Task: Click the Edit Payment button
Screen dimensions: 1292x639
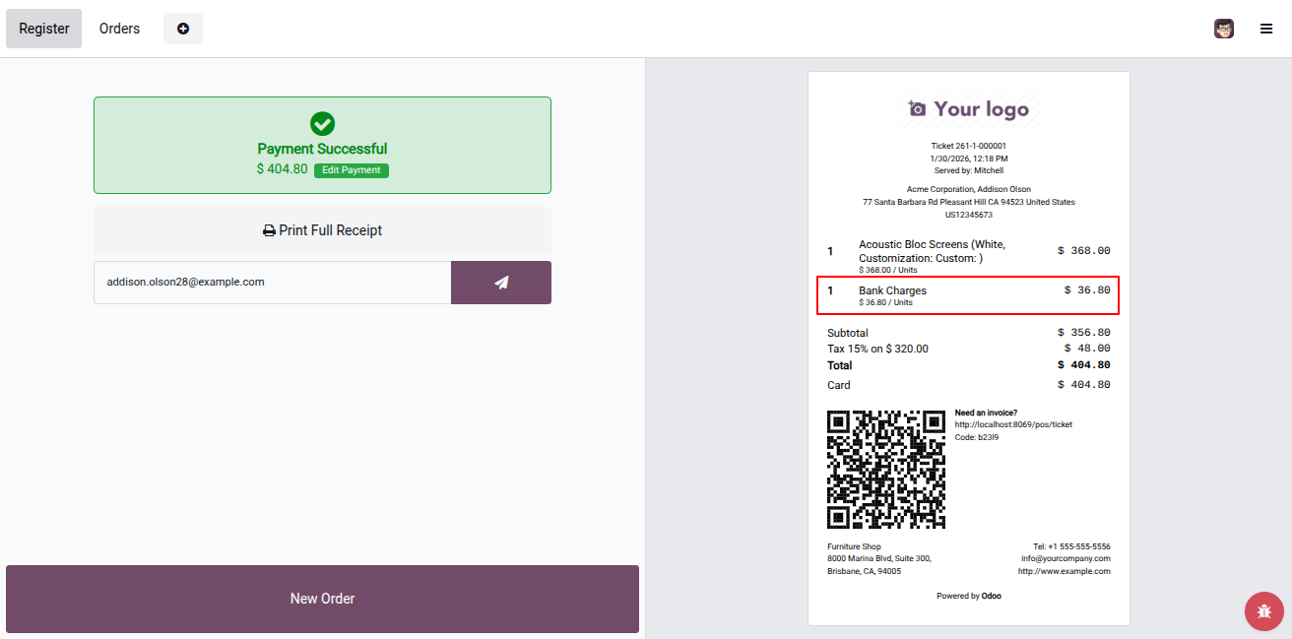Action: coord(352,170)
